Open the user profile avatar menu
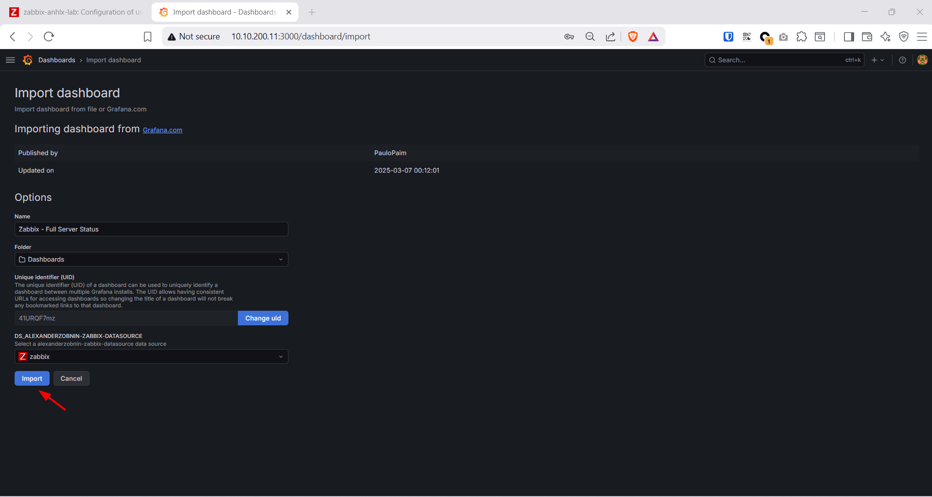932x497 pixels. pyautogui.click(x=922, y=60)
